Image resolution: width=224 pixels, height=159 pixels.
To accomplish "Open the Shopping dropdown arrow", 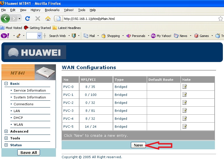I will click(123, 36).
